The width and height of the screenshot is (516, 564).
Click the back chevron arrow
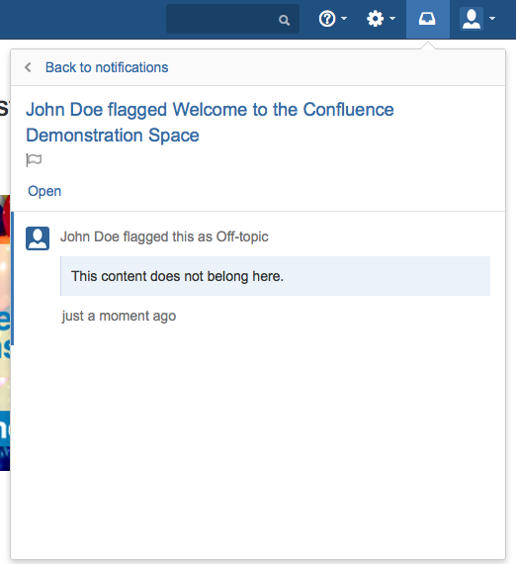pyautogui.click(x=28, y=67)
